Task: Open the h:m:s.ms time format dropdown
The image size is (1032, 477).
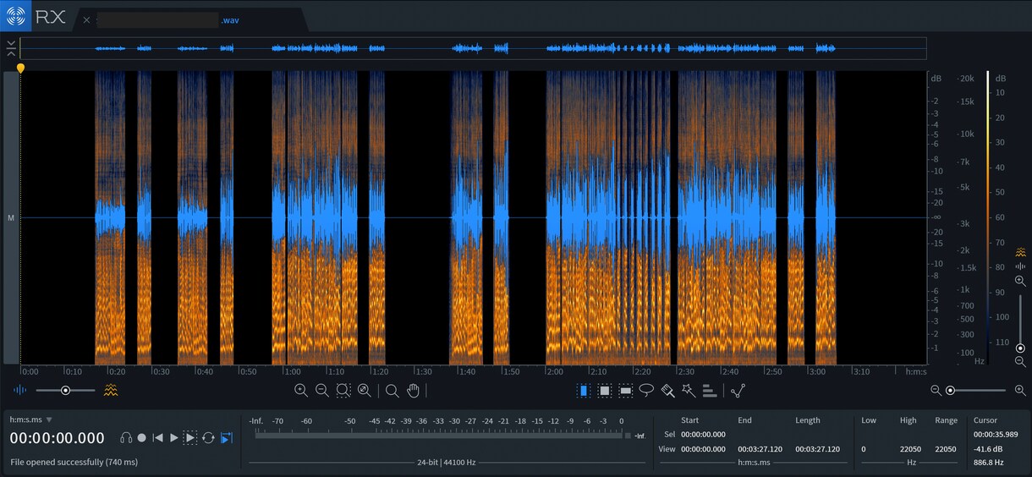Action: tap(30, 419)
